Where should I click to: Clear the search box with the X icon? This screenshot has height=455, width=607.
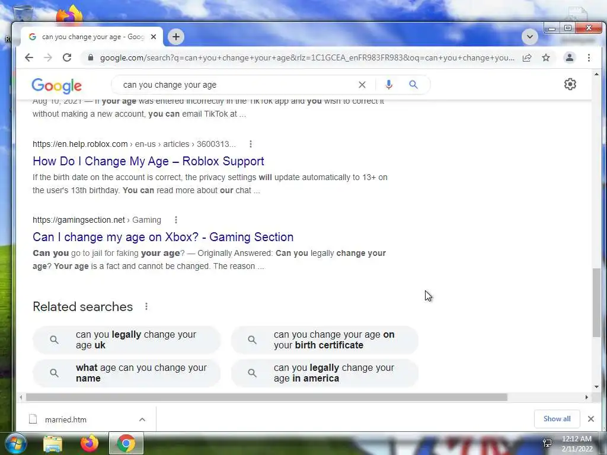[x=362, y=85]
